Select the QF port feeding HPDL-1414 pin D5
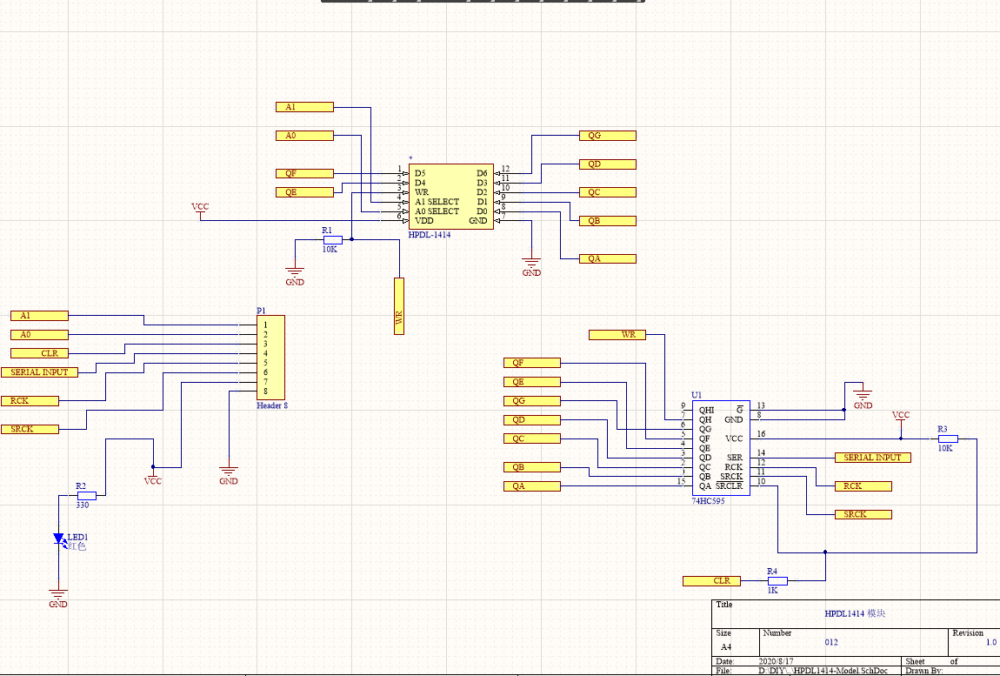Image resolution: width=1000 pixels, height=676 pixels. [x=305, y=174]
